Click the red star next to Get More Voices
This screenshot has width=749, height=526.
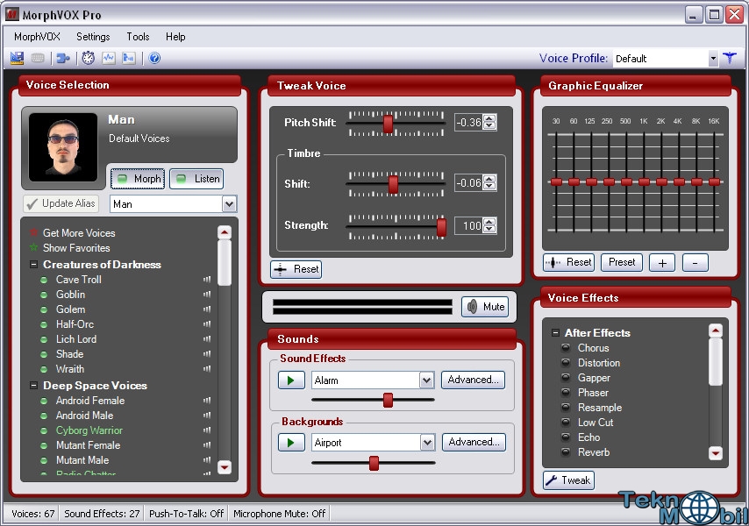(x=33, y=233)
